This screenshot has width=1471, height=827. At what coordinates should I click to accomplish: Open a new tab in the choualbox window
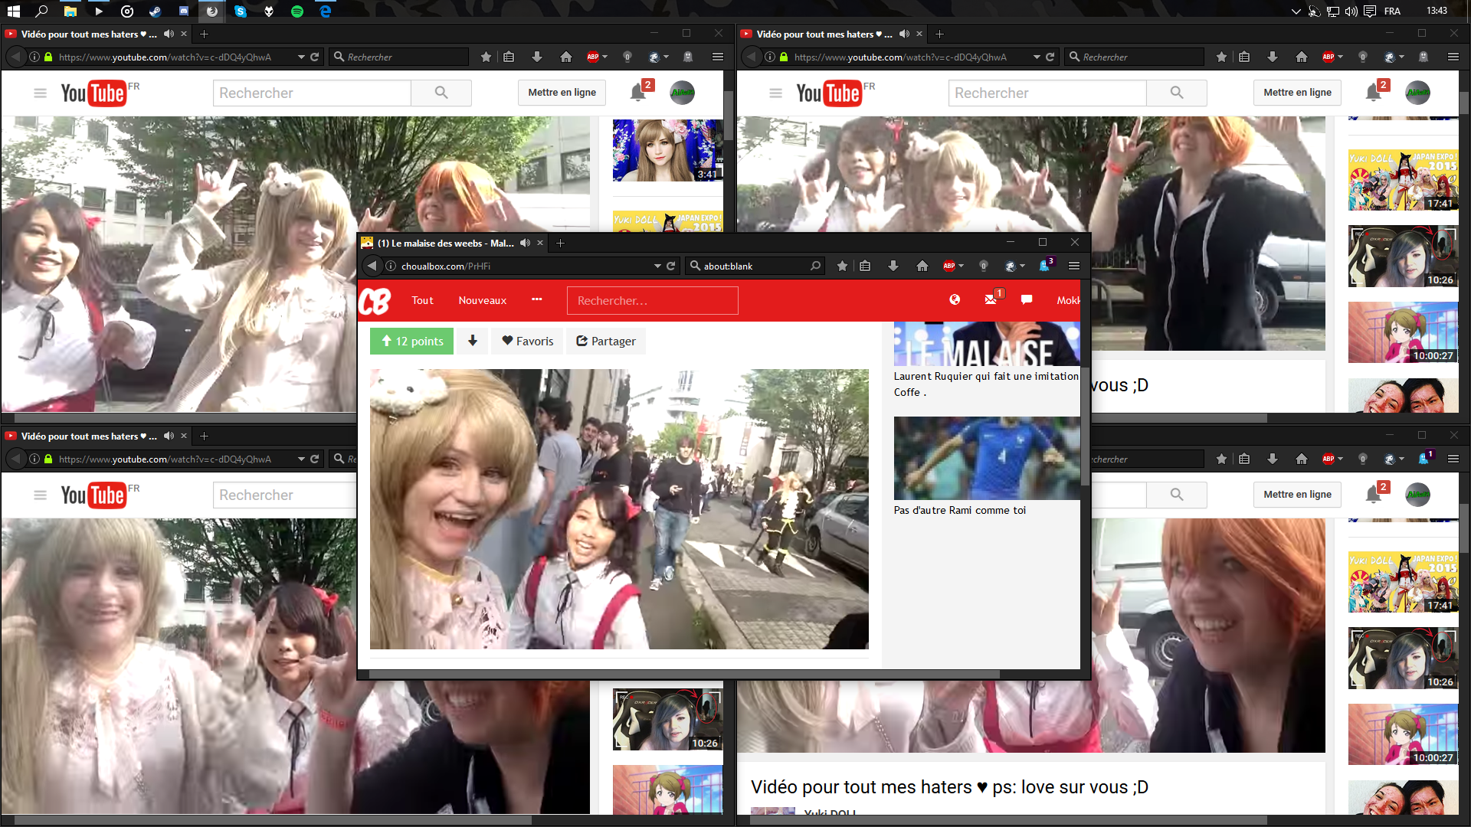tap(560, 243)
